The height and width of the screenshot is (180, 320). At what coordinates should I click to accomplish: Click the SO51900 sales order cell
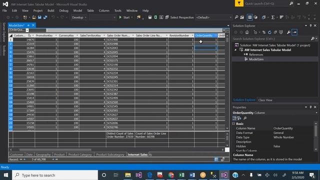pos(120,39)
